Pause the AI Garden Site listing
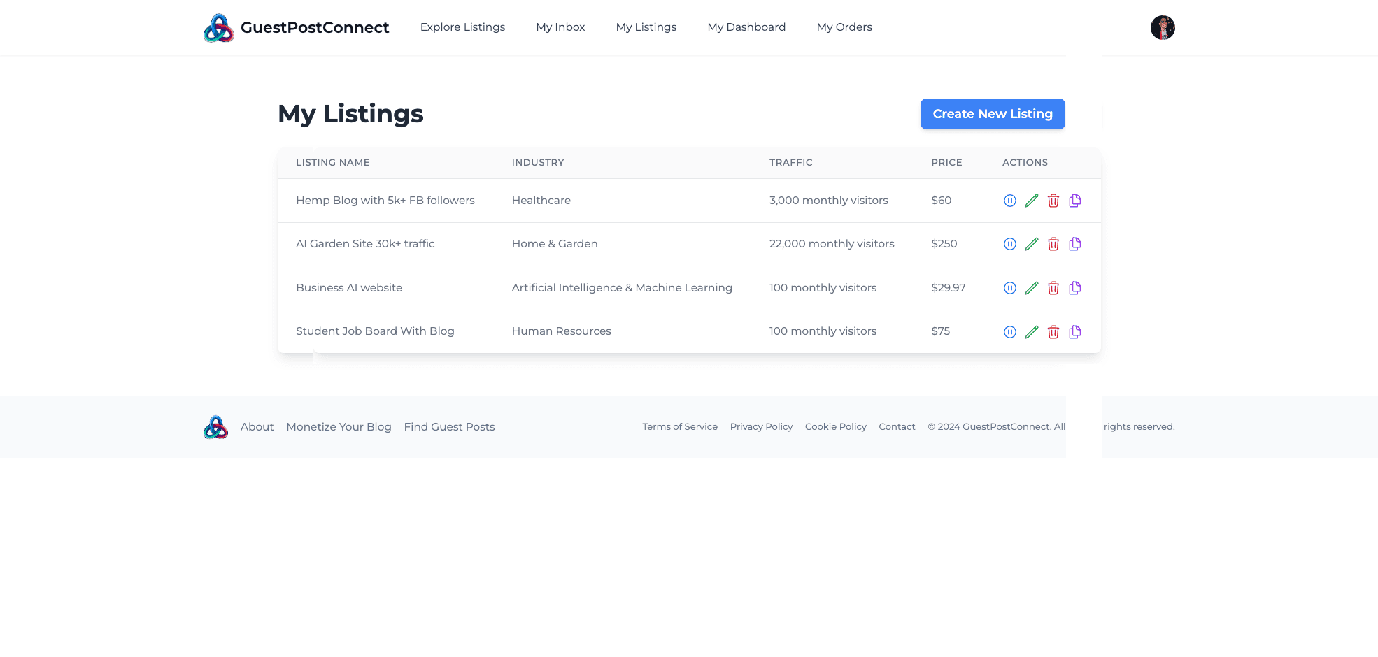This screenshot has height=657, width=1378. [1009, 244]
